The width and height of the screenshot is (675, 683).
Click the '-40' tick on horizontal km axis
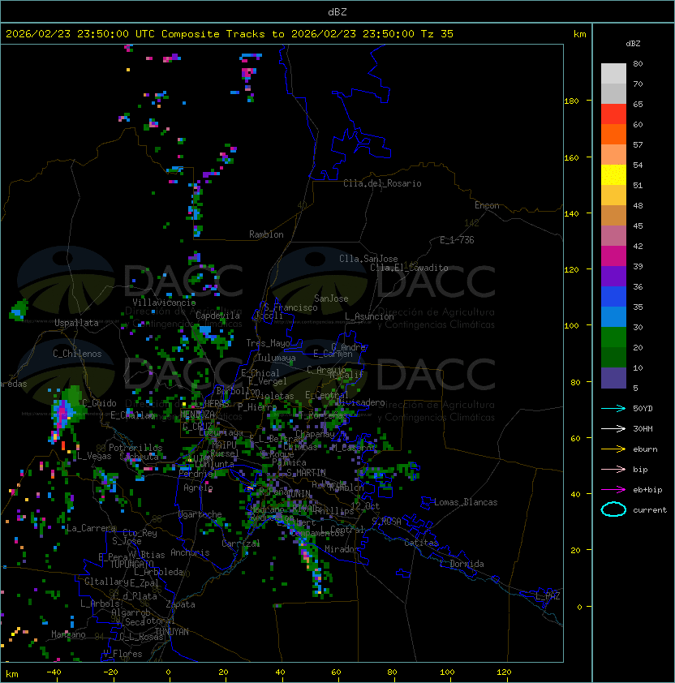click(54, 672)
